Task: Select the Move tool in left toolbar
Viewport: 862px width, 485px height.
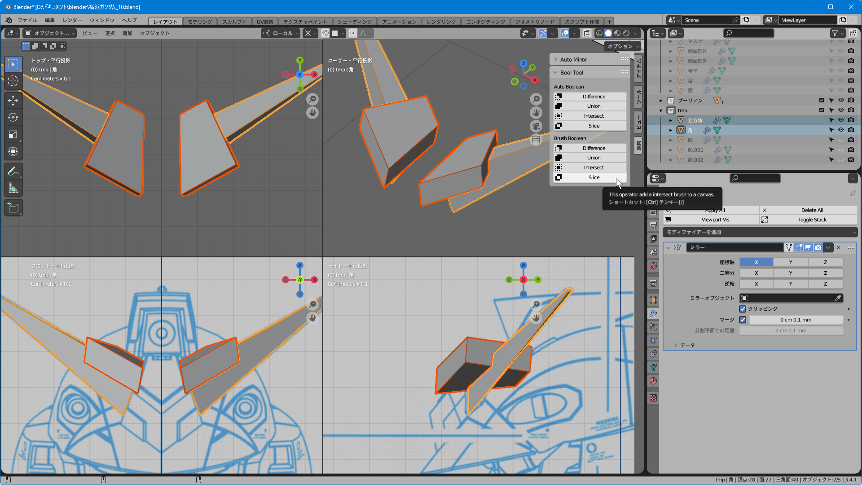Action: [13, 100]
